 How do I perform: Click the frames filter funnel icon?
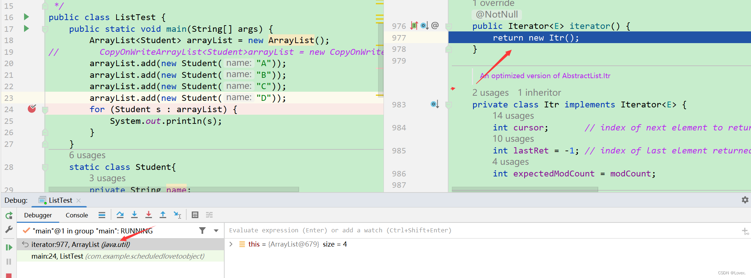[202, 231]
